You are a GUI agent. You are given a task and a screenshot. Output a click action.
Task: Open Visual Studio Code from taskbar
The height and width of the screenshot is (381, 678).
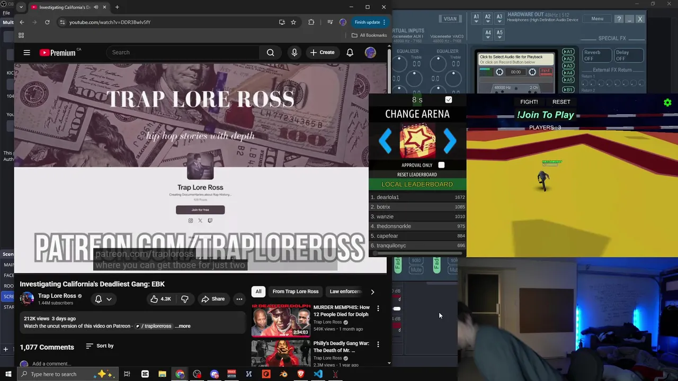click(x=318, y=374)
